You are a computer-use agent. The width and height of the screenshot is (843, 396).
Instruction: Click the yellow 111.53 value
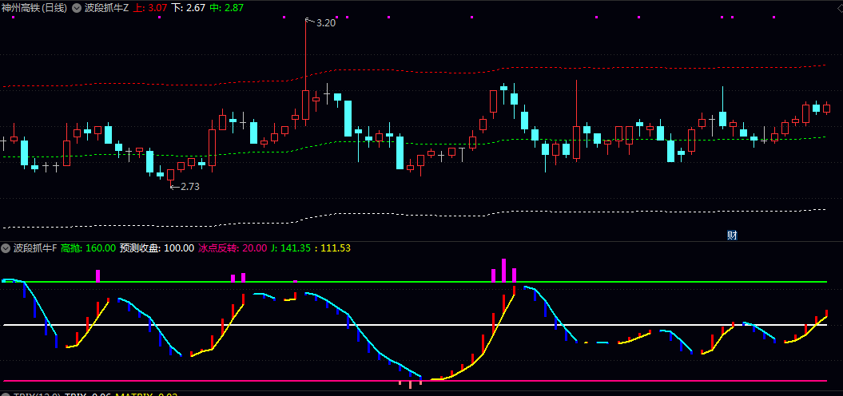click(336, 247)
